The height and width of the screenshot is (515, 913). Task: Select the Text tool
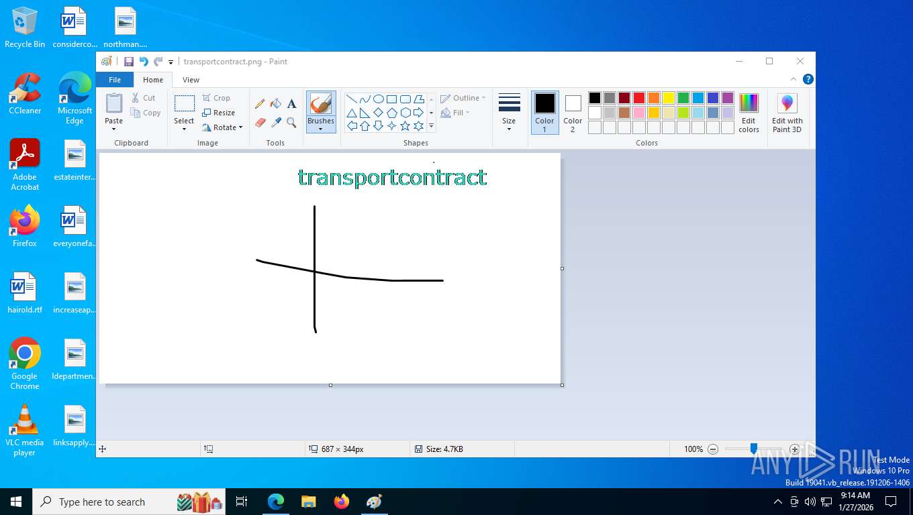(291, 104)
